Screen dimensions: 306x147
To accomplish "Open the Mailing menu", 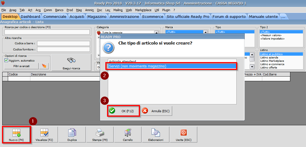I will (118, 10).
